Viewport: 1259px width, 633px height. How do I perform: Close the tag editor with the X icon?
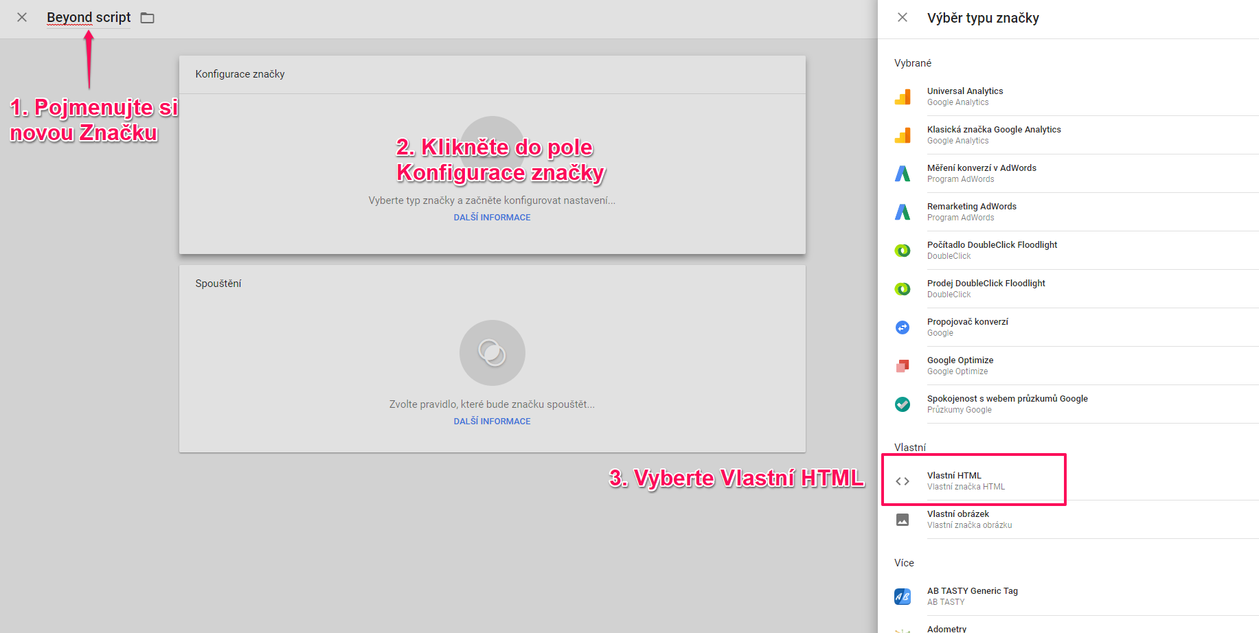[x=22, y=17]
